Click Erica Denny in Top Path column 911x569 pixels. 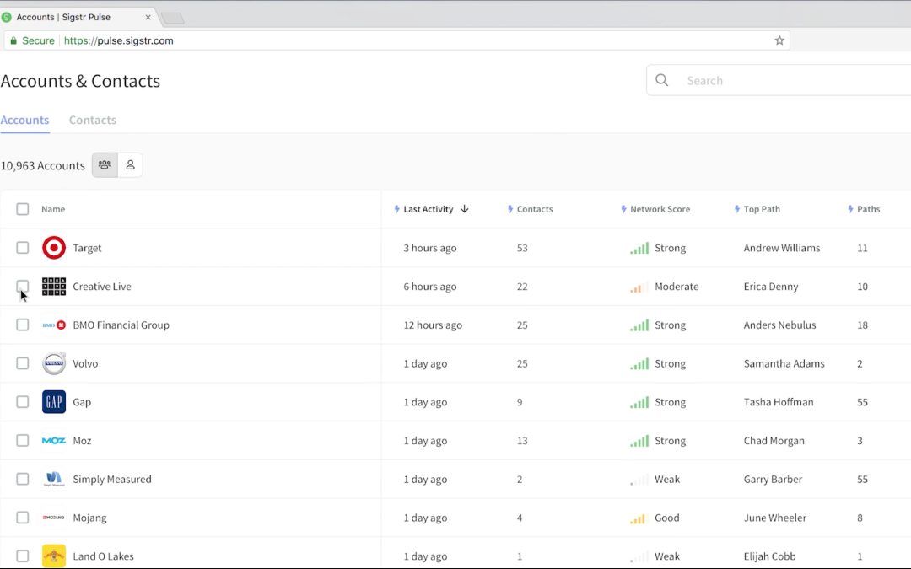771,287
